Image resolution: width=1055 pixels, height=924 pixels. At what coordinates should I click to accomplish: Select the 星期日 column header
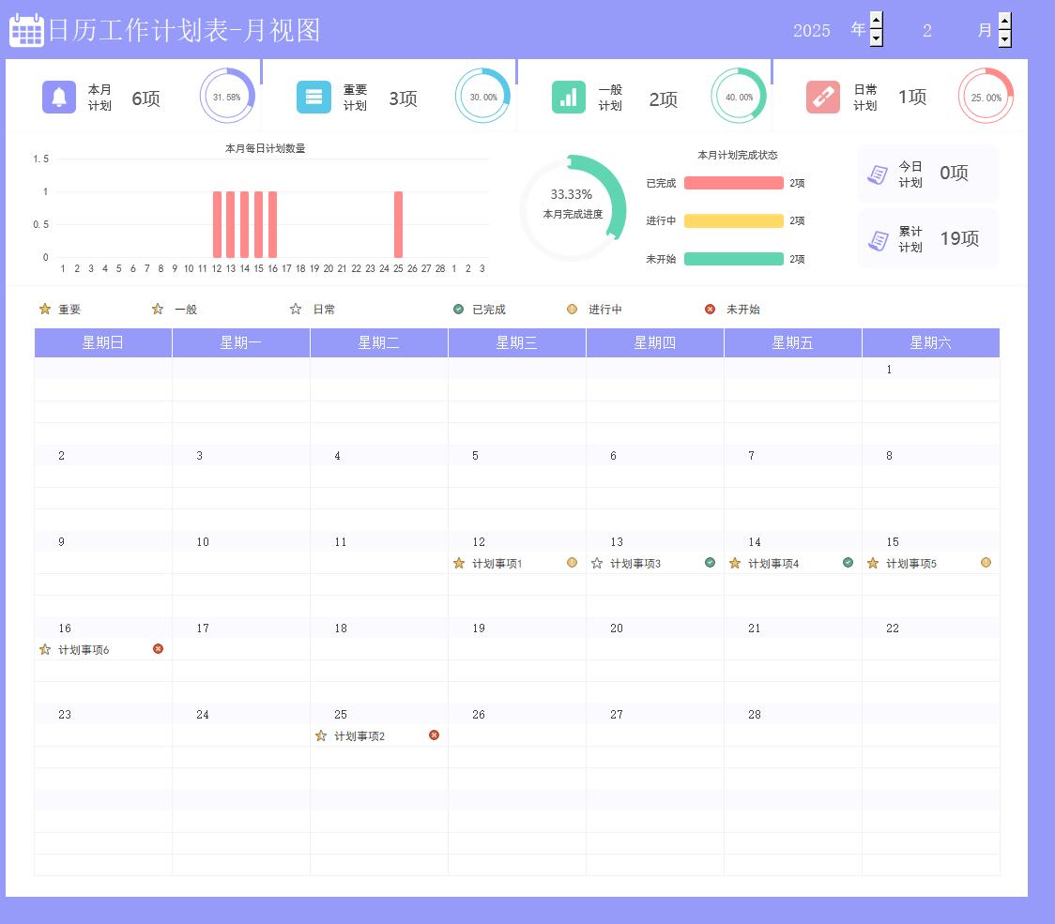point(102,343)
